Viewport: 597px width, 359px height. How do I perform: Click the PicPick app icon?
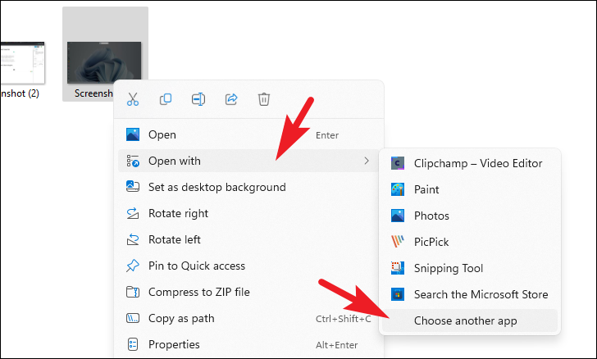tap(398, 242)
